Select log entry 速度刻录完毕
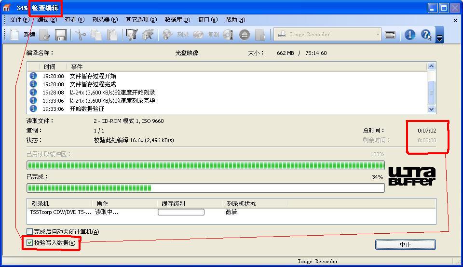 112,101
